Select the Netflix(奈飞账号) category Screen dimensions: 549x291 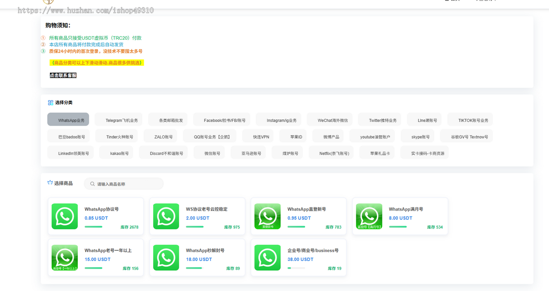[x=331, y=153]
